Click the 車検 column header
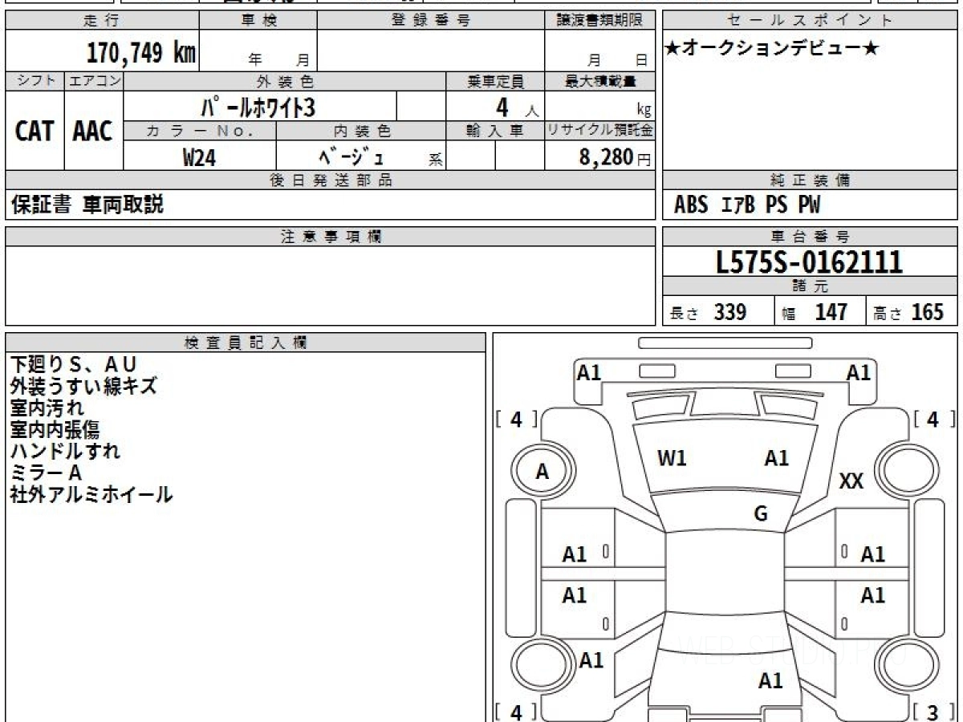The width and height of the screenshot is (963, 722). 258,21
